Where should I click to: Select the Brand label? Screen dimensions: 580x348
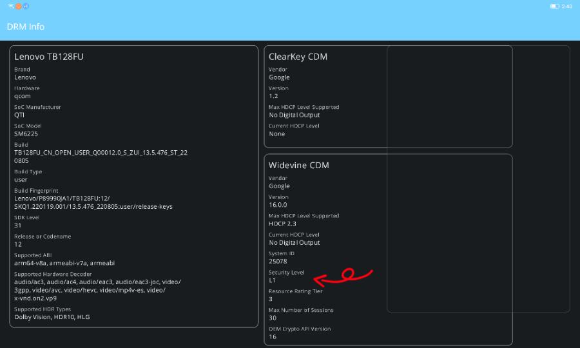pos(22,69)
